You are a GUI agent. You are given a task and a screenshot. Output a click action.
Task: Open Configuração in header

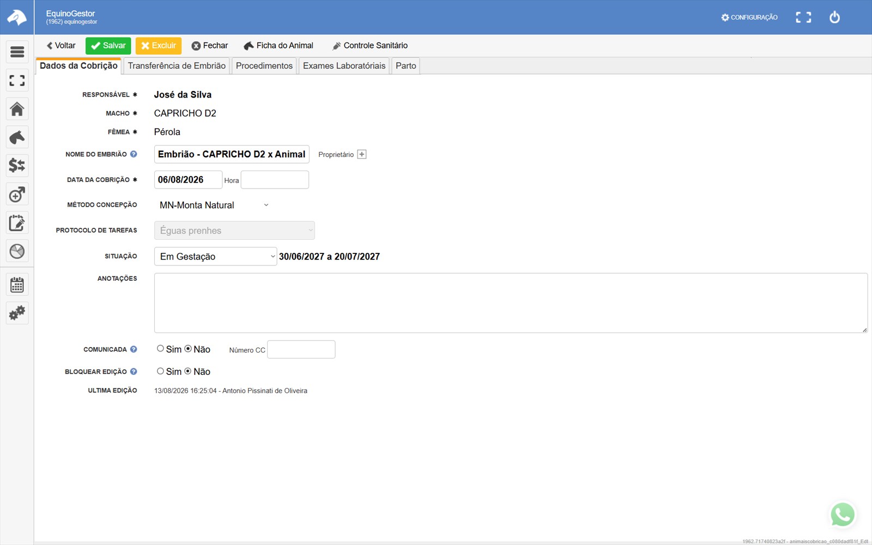[x=749, y=17]
